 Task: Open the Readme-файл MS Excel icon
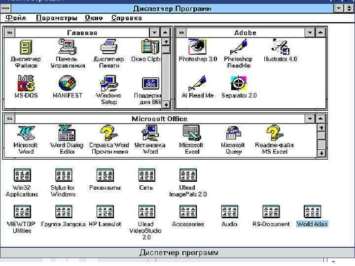[x=275, y=133]
